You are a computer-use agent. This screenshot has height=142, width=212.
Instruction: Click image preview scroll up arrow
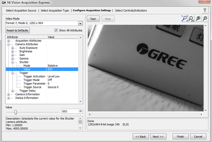click(205, 25)
